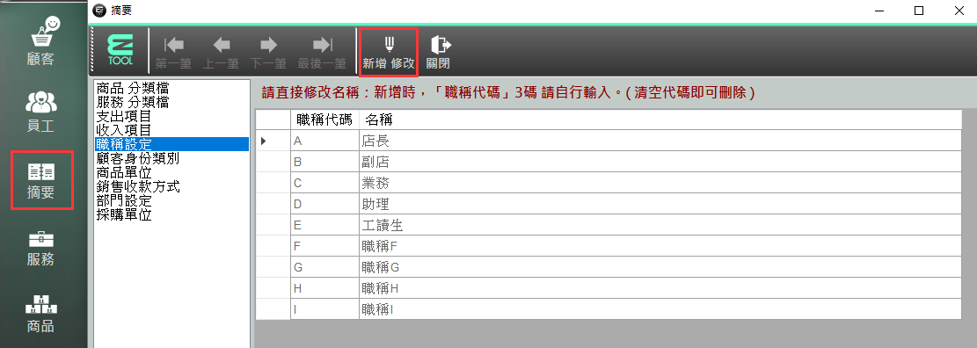The image size is (977, 348).
Task: Select 服務 分類檔 in the category list
Action: click(x=132, y=102)
